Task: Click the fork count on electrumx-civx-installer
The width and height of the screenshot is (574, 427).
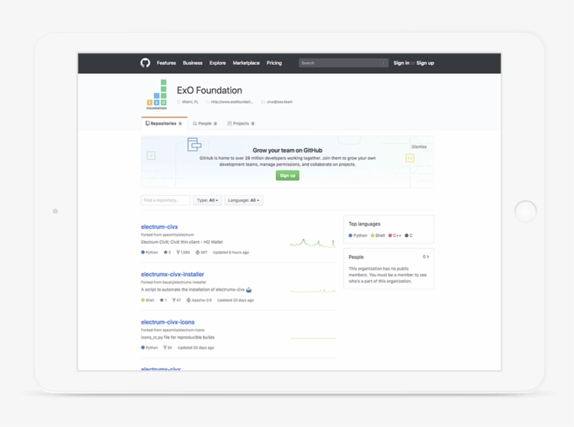Action: click(x=175, y=301)
